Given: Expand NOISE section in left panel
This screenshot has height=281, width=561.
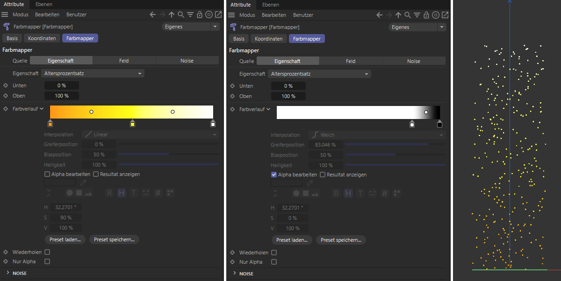Looking at the screenshot, I should click(x=8, y=273).
